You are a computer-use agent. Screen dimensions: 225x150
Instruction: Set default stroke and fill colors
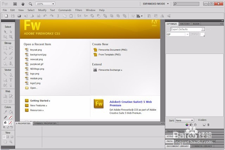(4, 127)
